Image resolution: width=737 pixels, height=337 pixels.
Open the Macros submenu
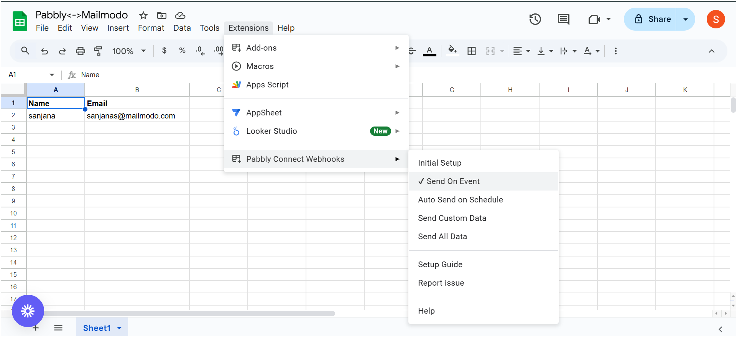pos(316,66)
